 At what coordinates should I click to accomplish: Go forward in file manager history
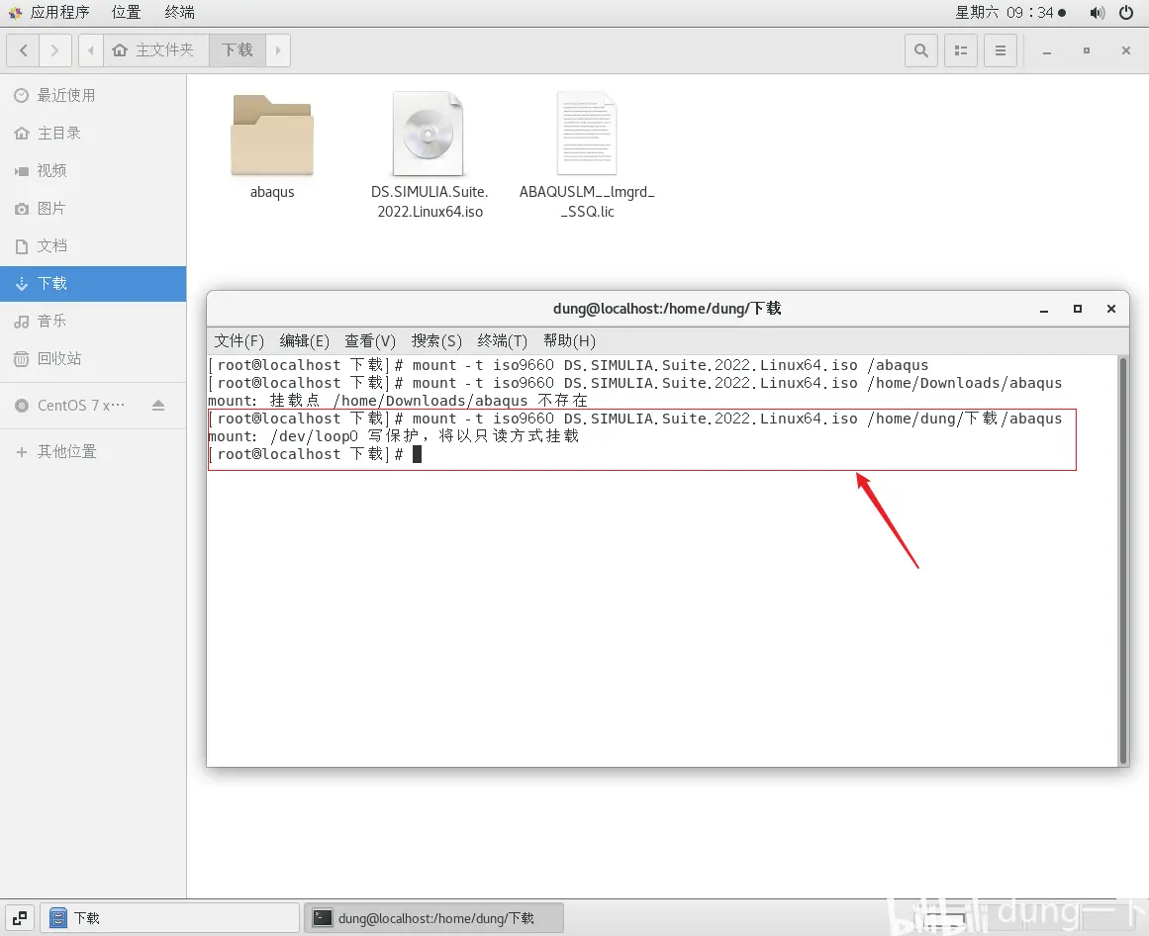55,50
